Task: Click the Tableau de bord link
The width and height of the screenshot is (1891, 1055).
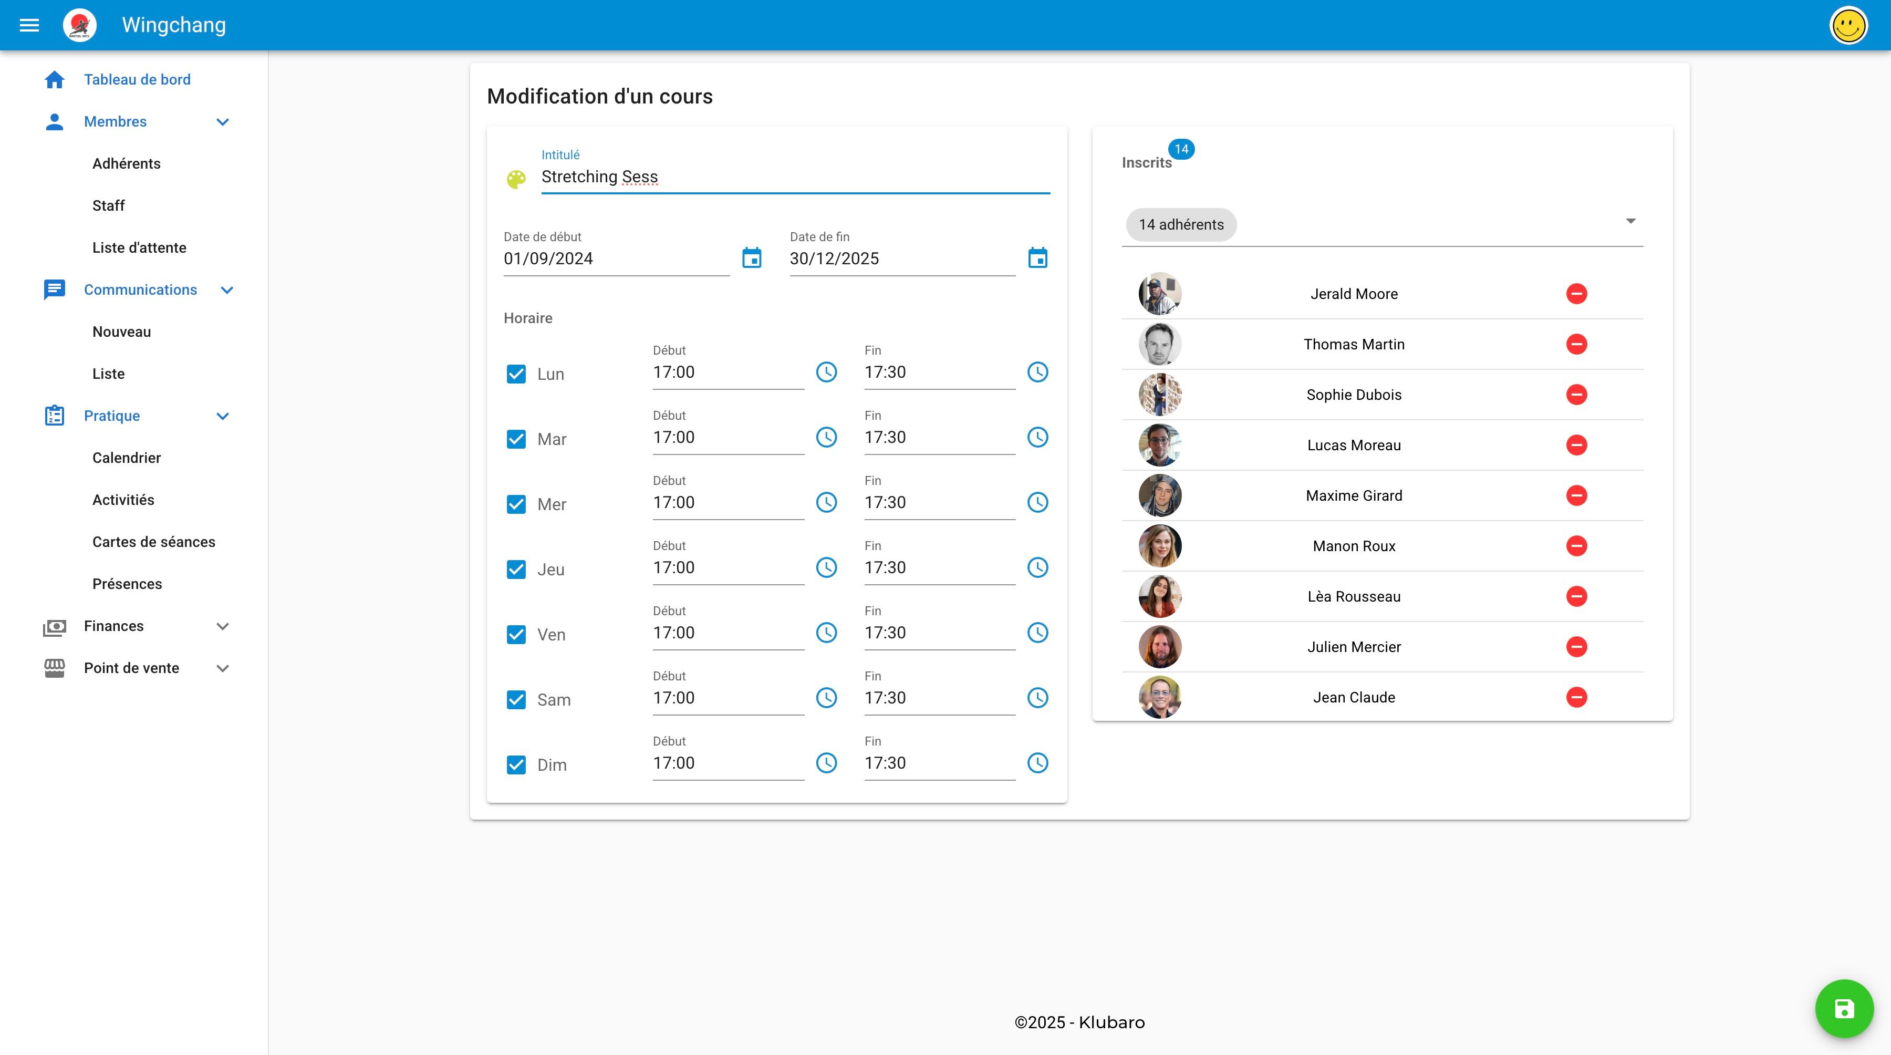Action: pyautogui.click(x=137, y=80)
